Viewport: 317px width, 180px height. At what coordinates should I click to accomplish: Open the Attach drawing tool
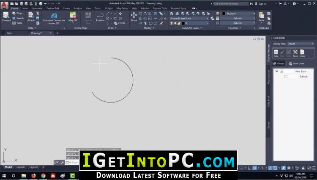tap(31, 17)
